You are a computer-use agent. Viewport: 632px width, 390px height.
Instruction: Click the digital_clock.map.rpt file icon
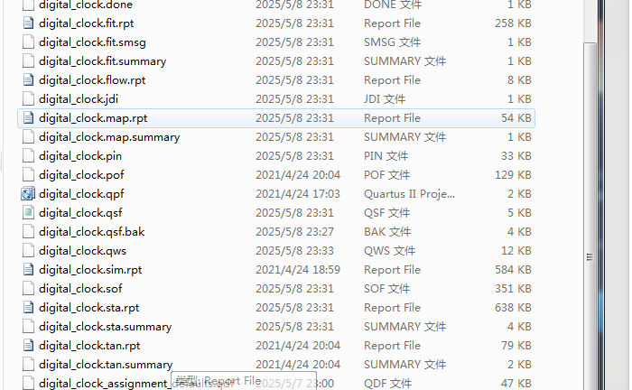tap(28, 117)
